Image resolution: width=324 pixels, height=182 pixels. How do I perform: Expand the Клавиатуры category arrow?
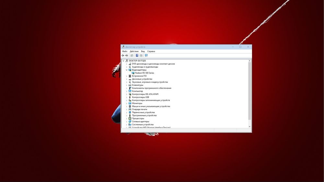pos(127,85)
